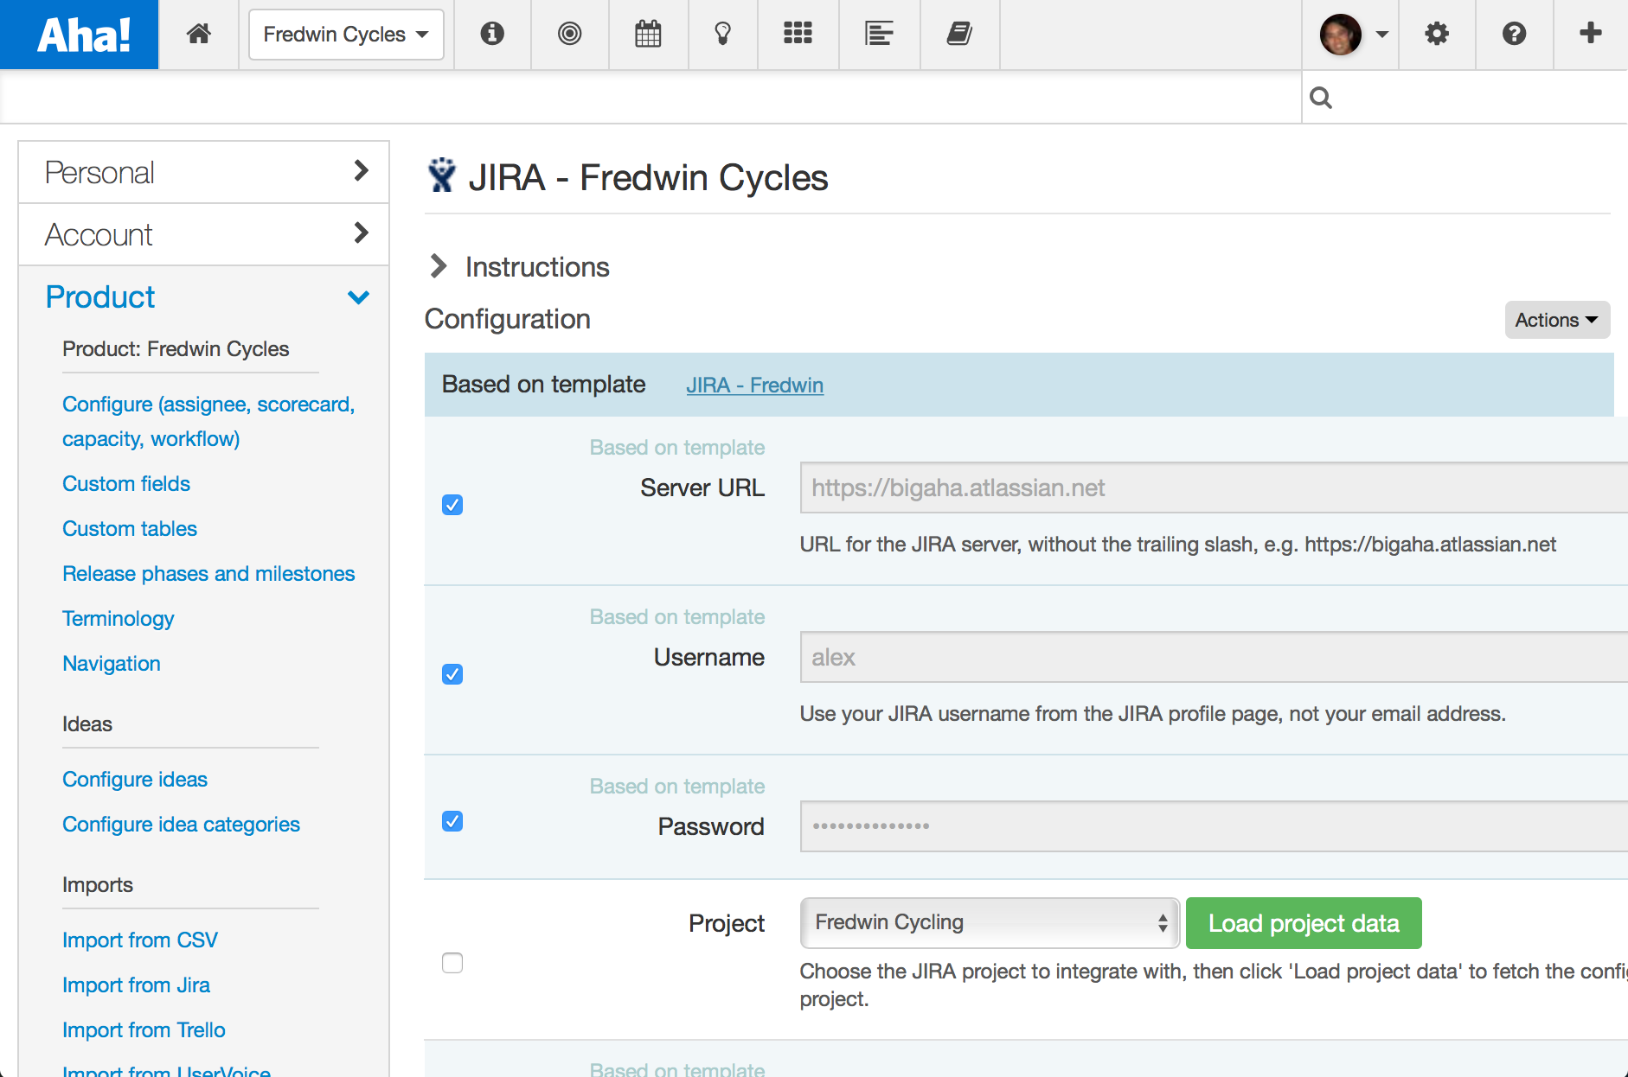Go to the home icon
Screen dimensions: 1628x1077
(199, 34)
